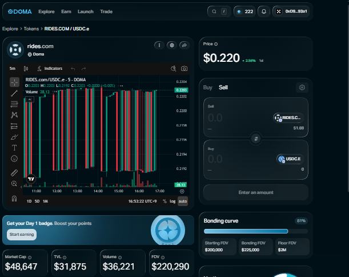
Task: Open the Trade menu
Action: [x=106, y=11]
